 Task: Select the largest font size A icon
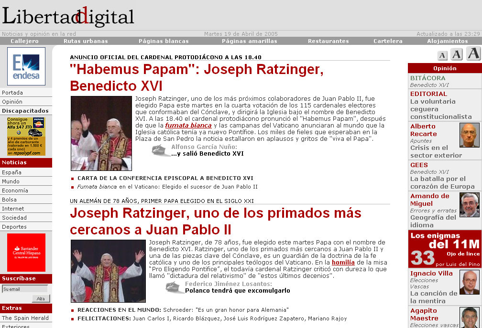(x=473, y=53)
